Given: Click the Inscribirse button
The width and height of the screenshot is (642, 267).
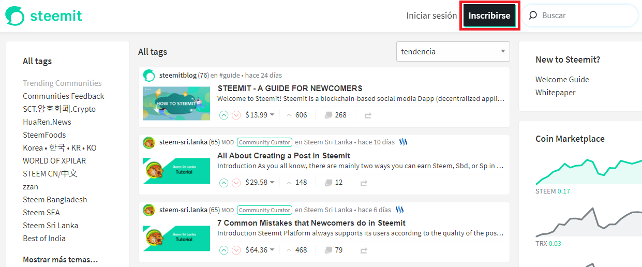Looking at the screenshot, I should click(489, 16).
